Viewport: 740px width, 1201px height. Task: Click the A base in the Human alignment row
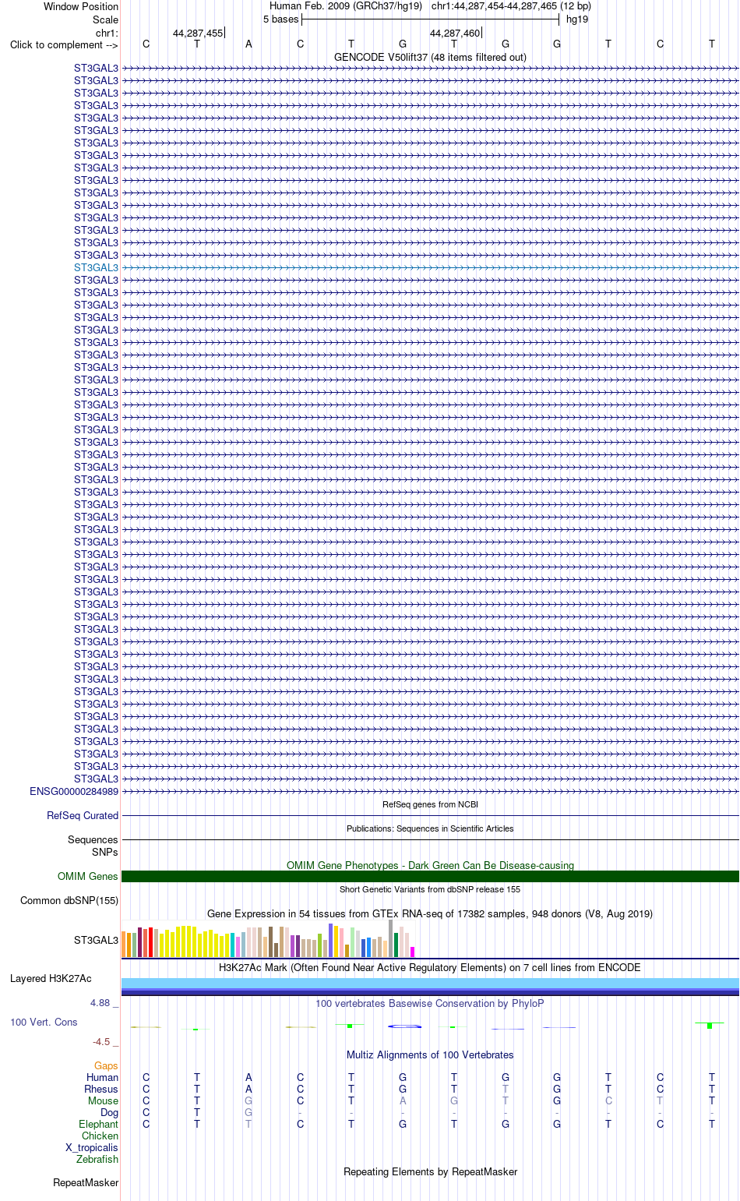[248, 1077]
